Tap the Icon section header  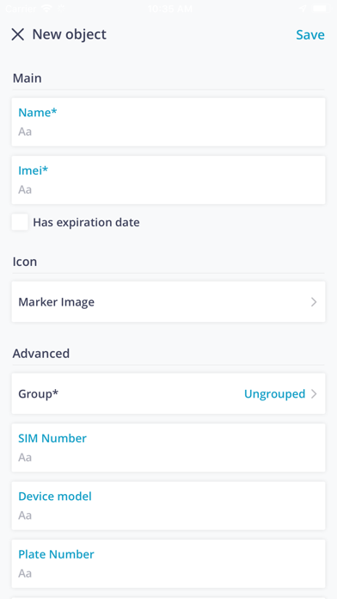25,262
